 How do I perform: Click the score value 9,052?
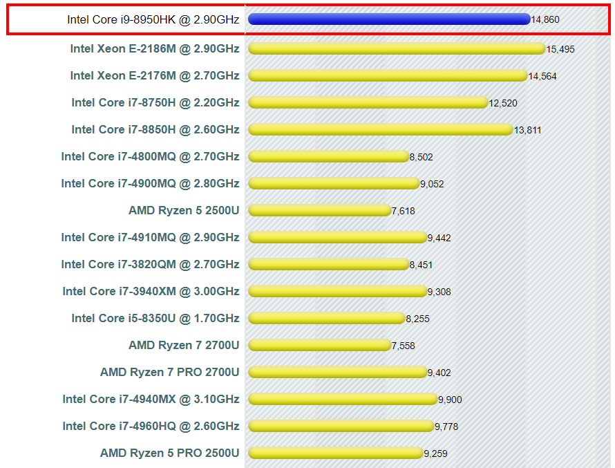click(x=432, y=185)
